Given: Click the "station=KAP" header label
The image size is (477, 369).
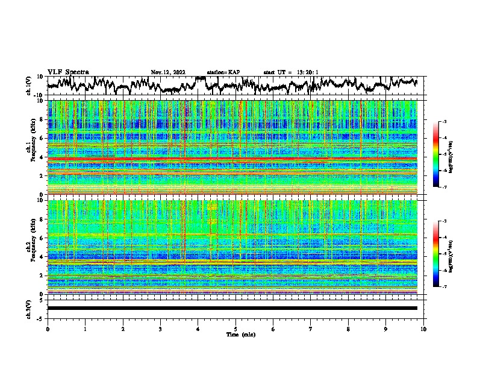Looking at the screenshot, I should tap(223, 72).
